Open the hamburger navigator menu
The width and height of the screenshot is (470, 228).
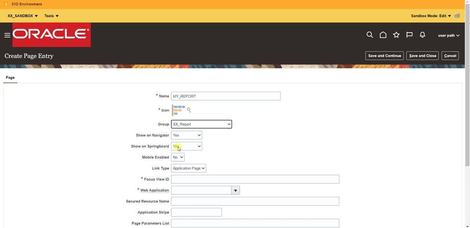[x=7, y=35]
